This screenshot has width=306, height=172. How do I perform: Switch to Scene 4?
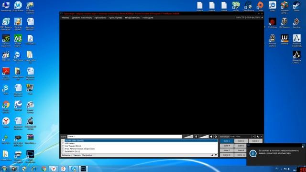(x=227, y=146)
